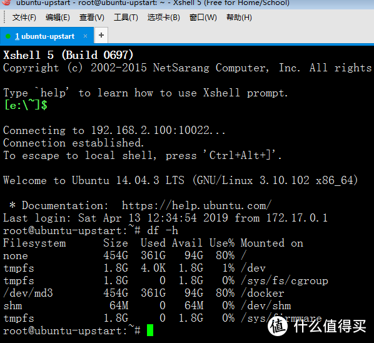Click the green connection status dot on tab
The image size is (374, 343).
point(8,36)
